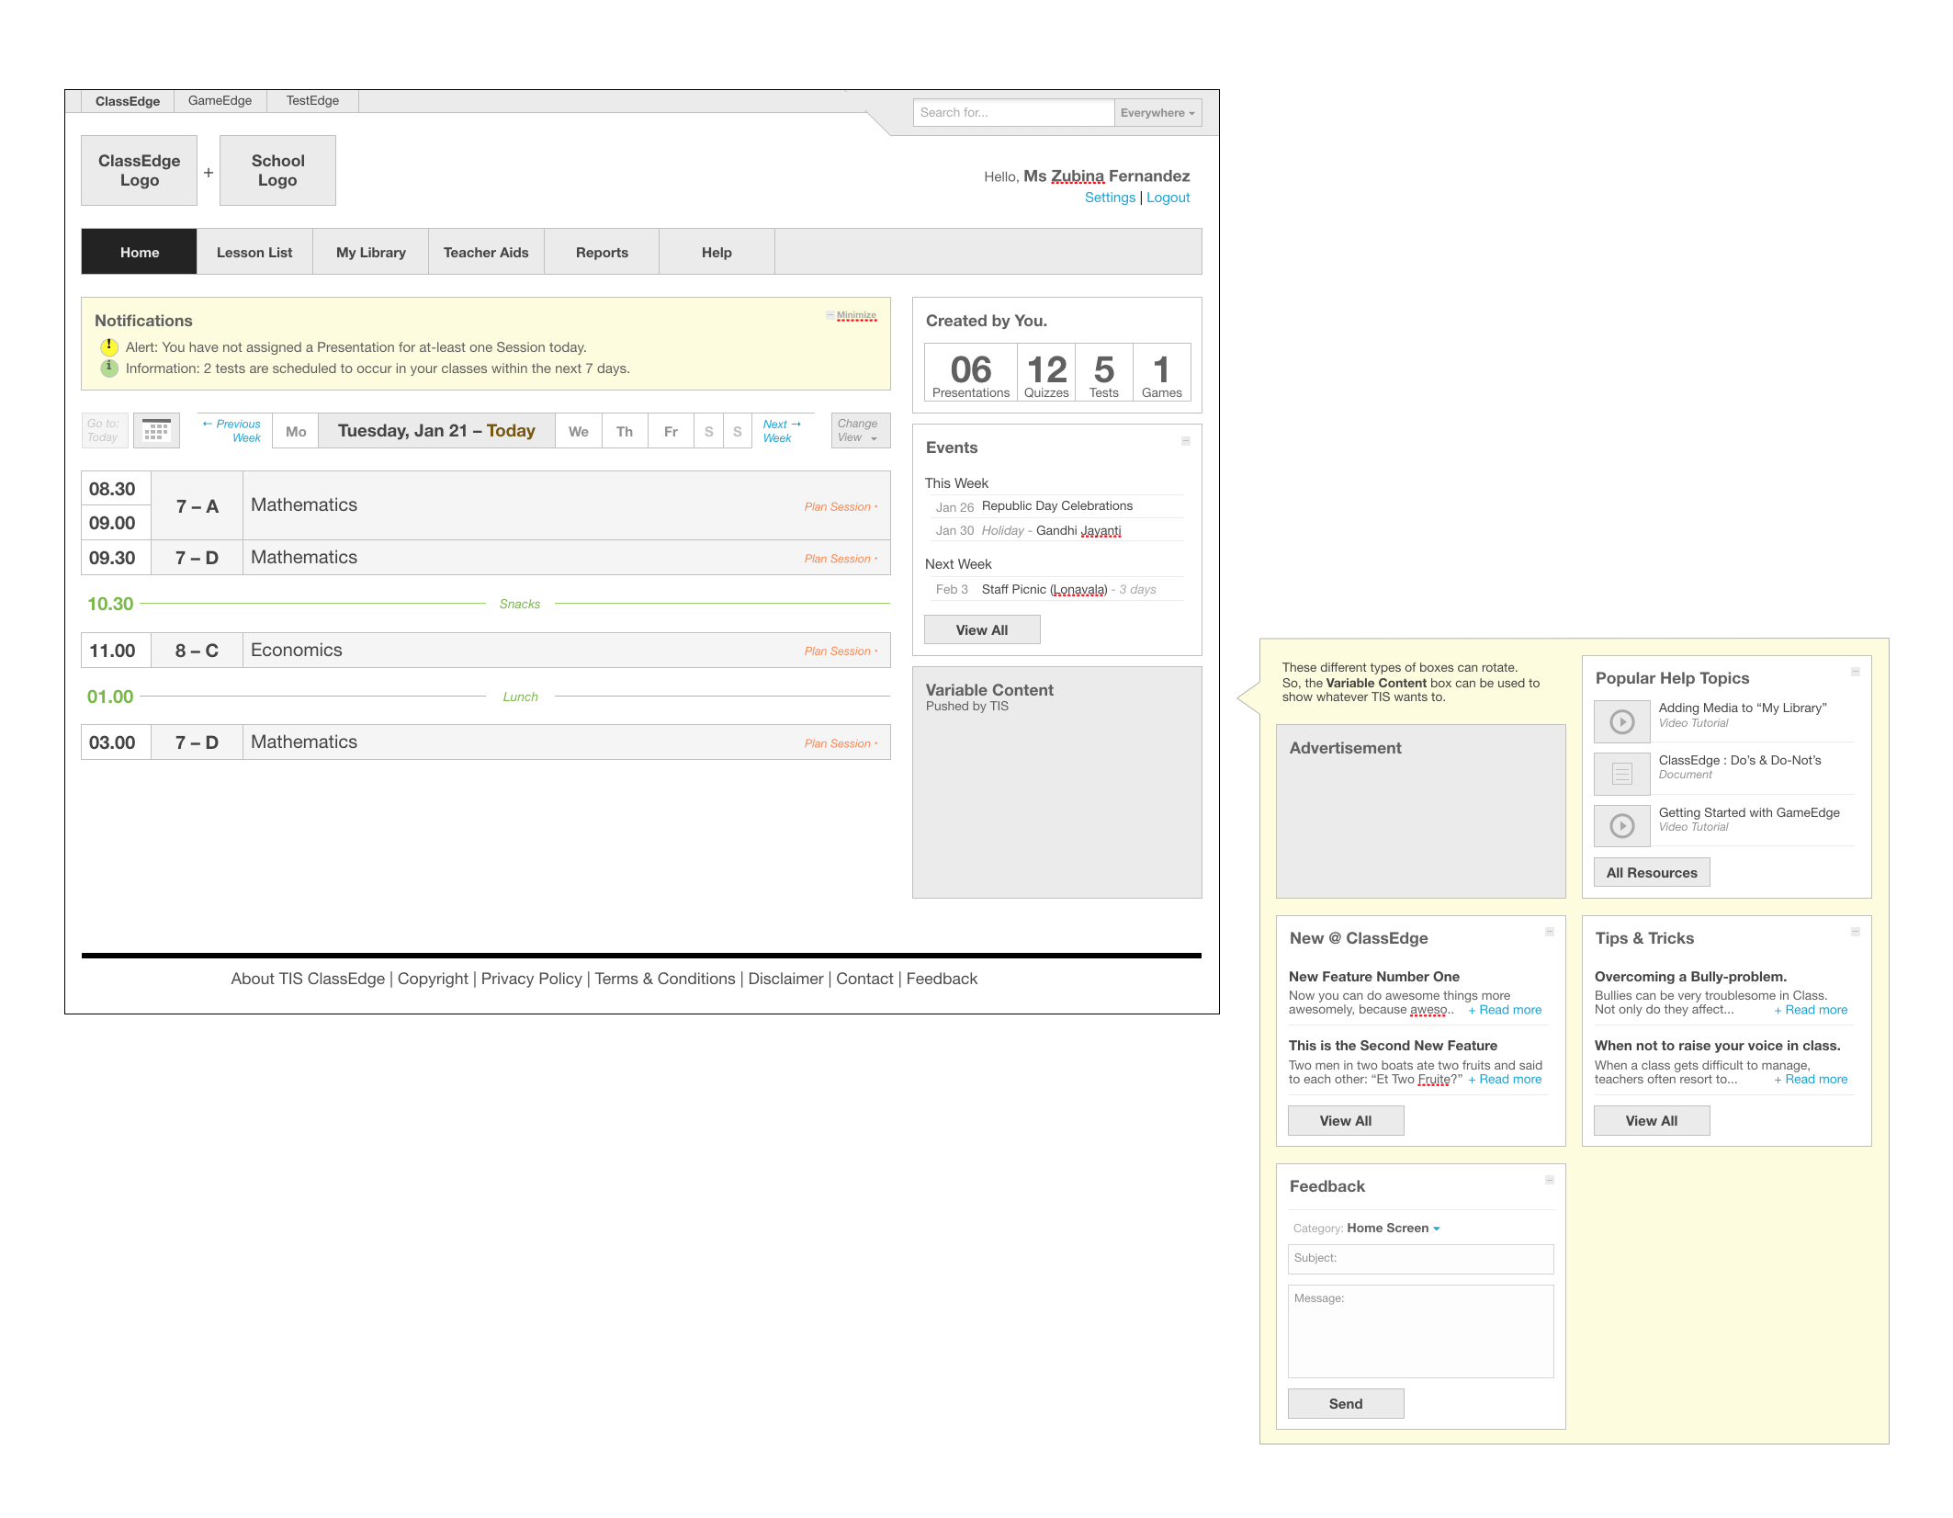Image resolution: width=1953 pixels, height=1518 pixels.
Task: Expand the Change View dropdown
Action: point(859,431)
